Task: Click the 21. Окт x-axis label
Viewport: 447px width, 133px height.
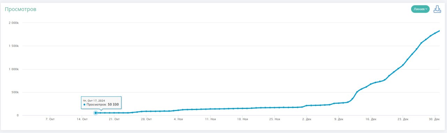Action: point(114,119)
